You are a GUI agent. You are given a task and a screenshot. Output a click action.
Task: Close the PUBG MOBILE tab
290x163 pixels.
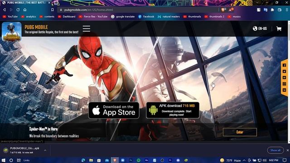coord(49,3)
